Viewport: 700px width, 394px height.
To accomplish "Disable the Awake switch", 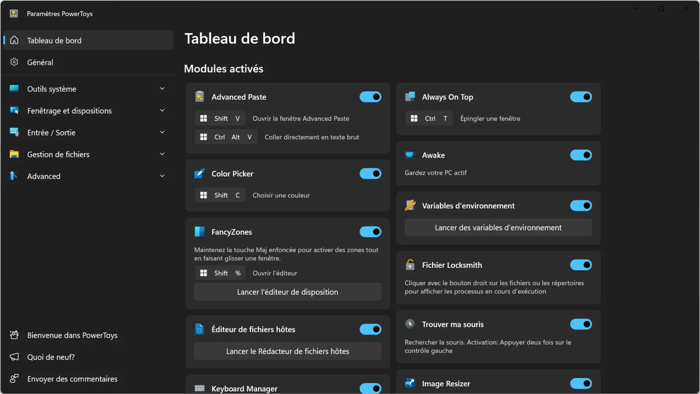I will point(581,155).
